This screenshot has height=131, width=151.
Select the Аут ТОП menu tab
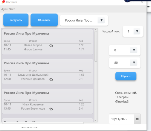point(8,9)
